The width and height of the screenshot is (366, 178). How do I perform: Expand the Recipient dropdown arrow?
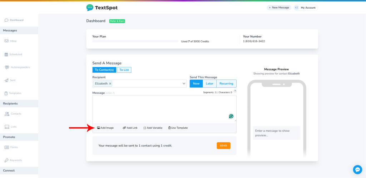[x=184, y=83]
